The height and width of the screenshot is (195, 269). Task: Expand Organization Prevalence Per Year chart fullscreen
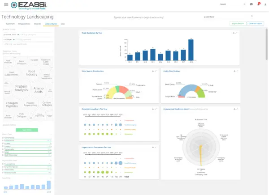coord(156,147)
